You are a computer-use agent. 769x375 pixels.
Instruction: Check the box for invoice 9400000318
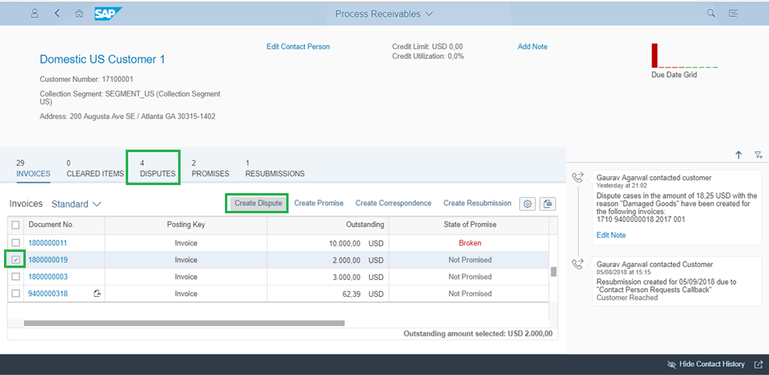click(x=15, y=293)
